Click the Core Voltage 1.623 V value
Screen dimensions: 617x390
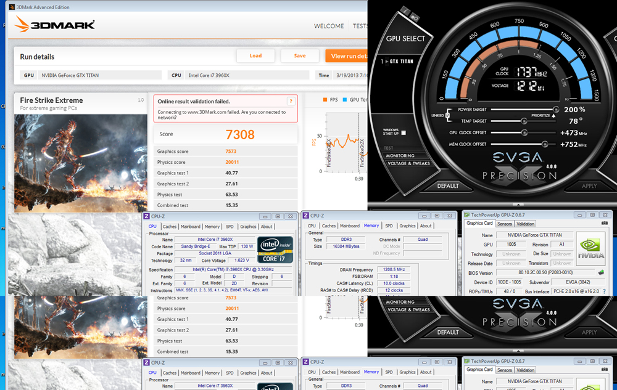(x=242, y=261)
